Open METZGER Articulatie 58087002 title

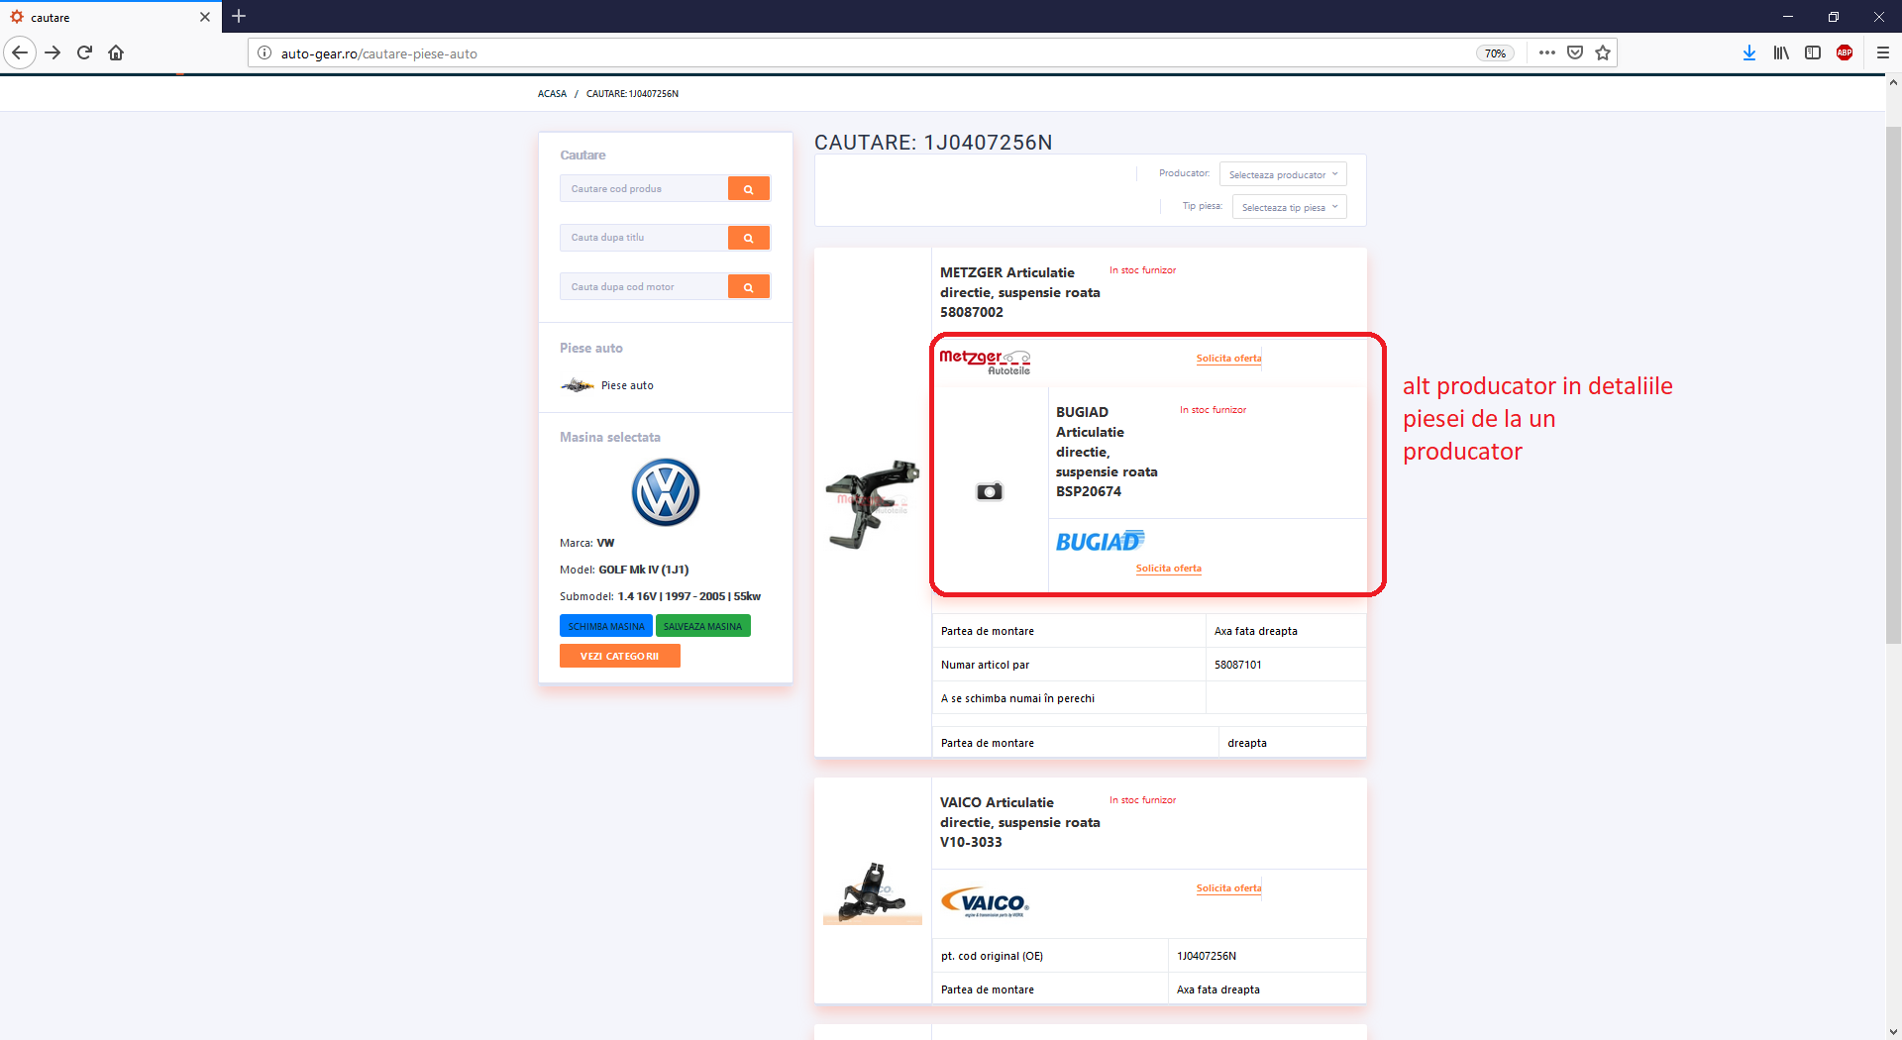(x=1020, y=292)
